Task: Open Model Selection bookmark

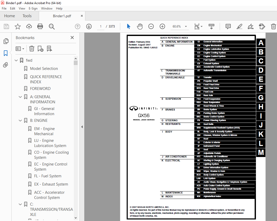Action: (44, 69)
